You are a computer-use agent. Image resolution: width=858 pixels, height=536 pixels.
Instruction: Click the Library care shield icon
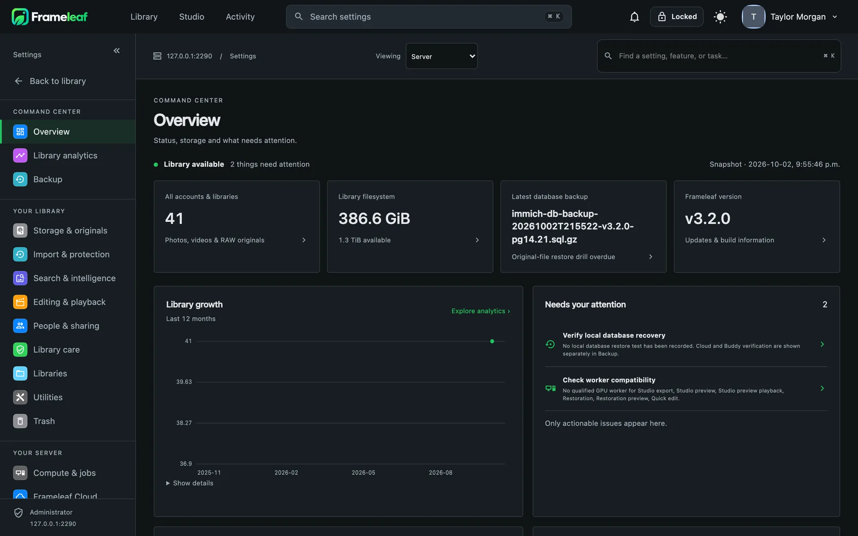[20, 349]
